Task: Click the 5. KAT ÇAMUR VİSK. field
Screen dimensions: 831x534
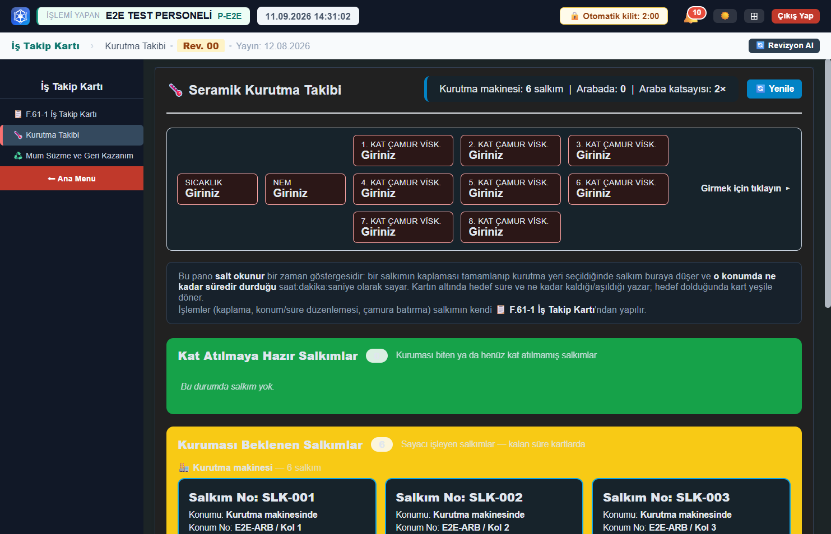Action: [x=510, y=189]
